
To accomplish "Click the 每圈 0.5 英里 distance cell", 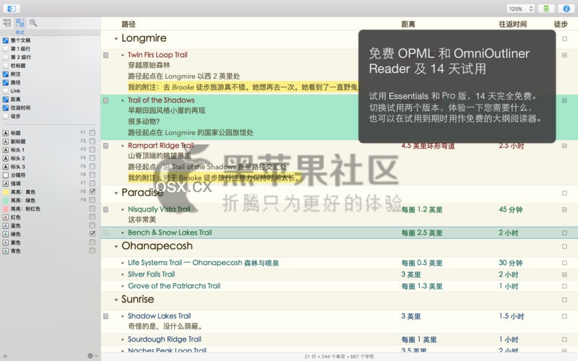I will click(422, 263).
